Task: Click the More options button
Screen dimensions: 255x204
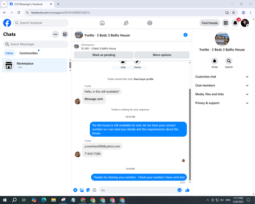Action: tap(162, 55)
